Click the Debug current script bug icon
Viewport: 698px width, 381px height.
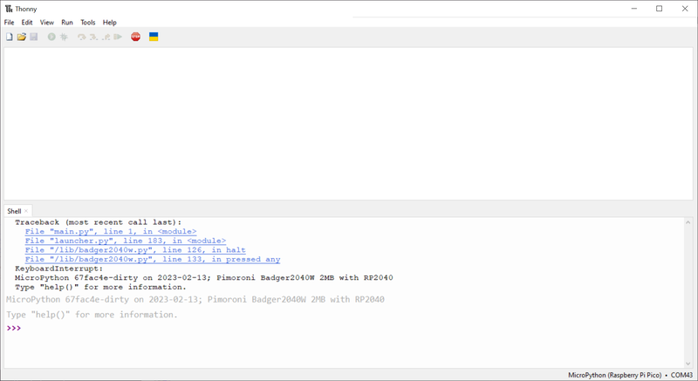click(64, 37)
